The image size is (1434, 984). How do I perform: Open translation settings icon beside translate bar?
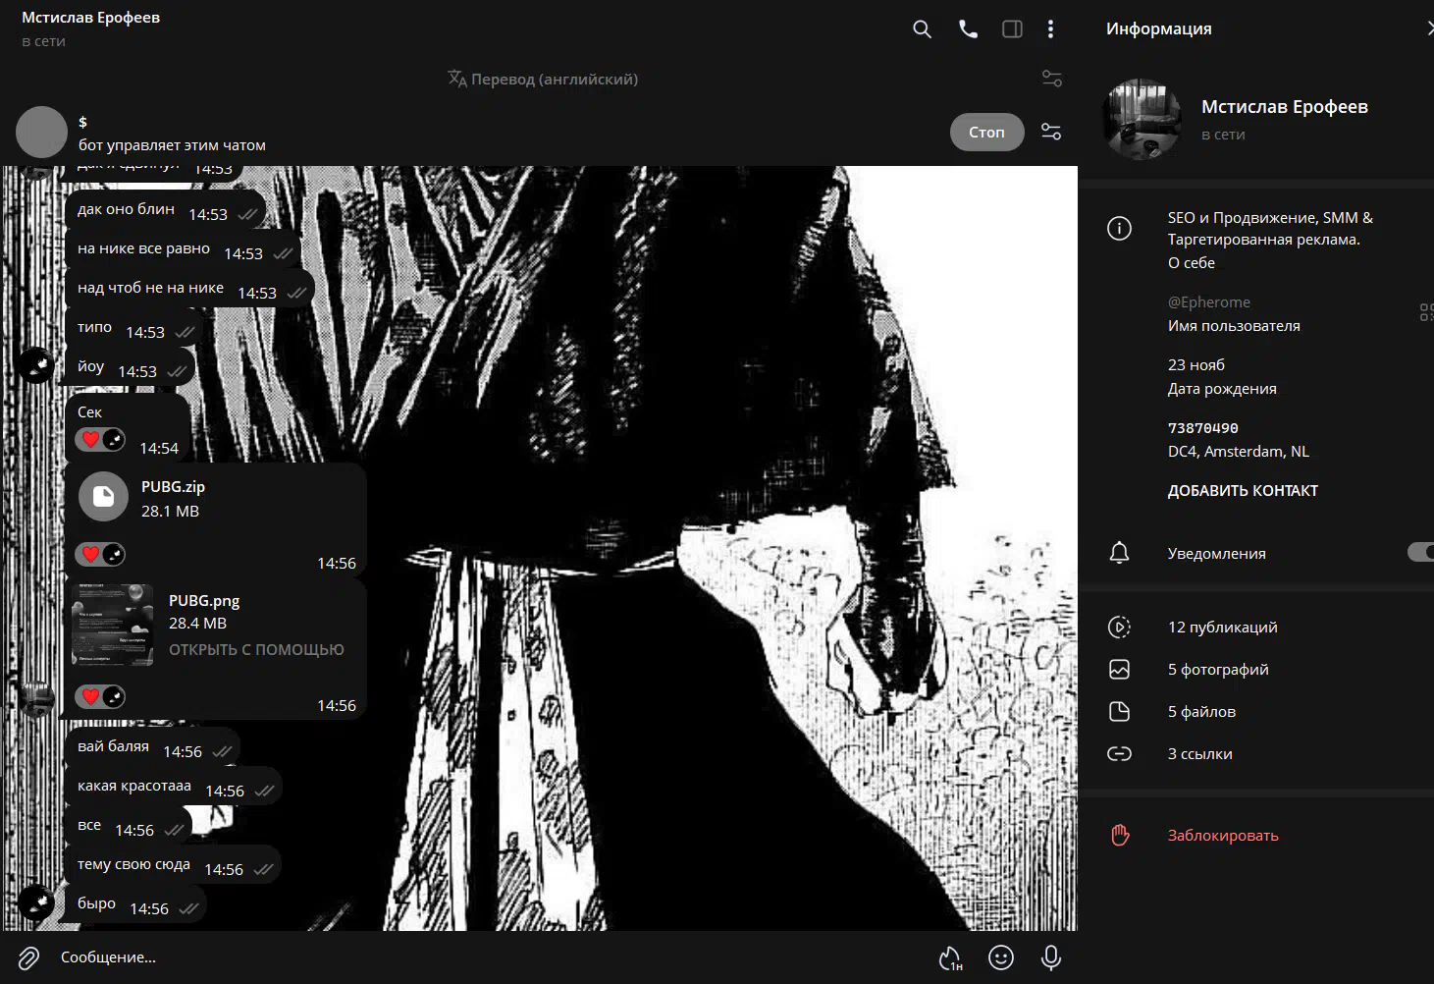click(x=1051, y=79)
